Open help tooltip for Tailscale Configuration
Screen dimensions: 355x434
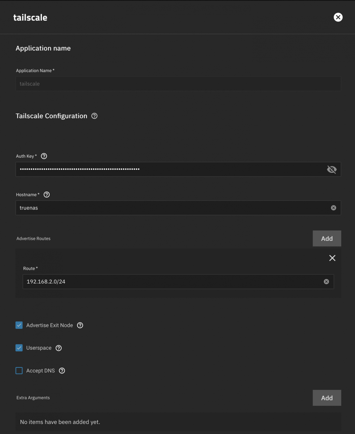(x=94, y=116)
